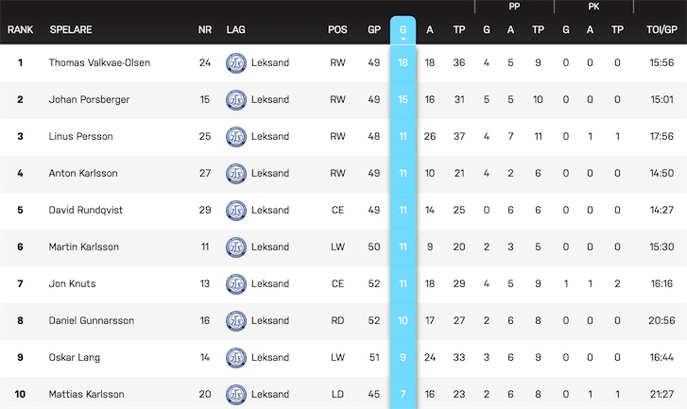Screen dimensions: 687x409
Task: Sort by the LAG team header
Action: coord(235,30)
